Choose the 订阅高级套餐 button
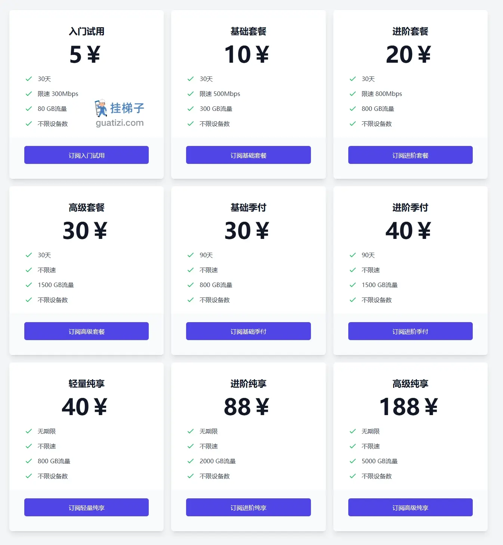 [x=86, y=331]
